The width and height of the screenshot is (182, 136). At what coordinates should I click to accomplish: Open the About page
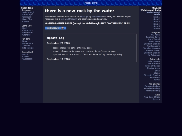click(25, 54)
